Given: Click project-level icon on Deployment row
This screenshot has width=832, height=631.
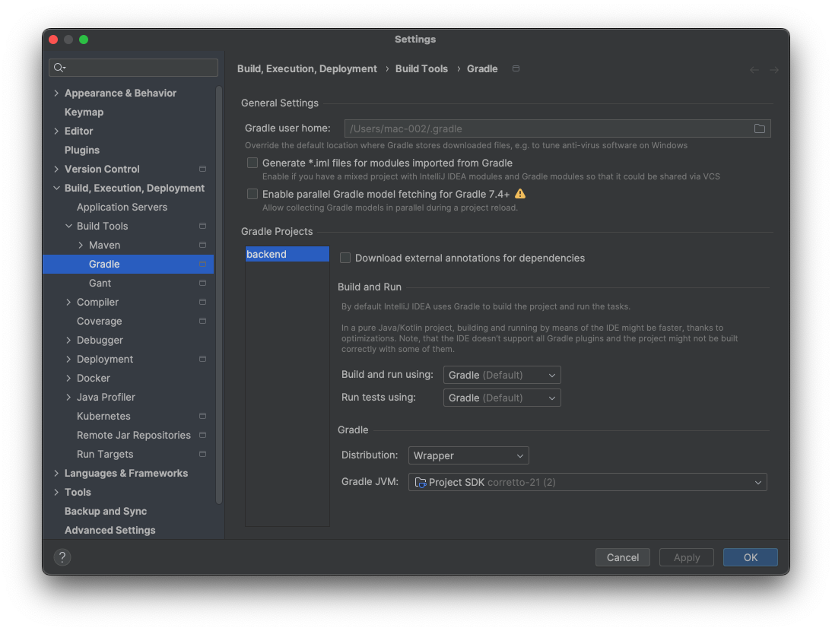Looking at the screenshot, I should click(203, 359).
